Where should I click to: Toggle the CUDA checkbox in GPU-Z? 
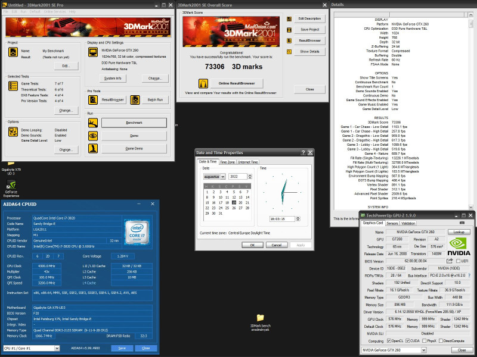(407, 340)
